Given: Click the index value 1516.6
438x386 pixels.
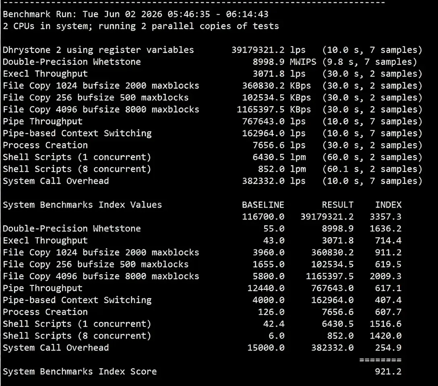Looking at the screenshot, I should [x=386, y=324].
